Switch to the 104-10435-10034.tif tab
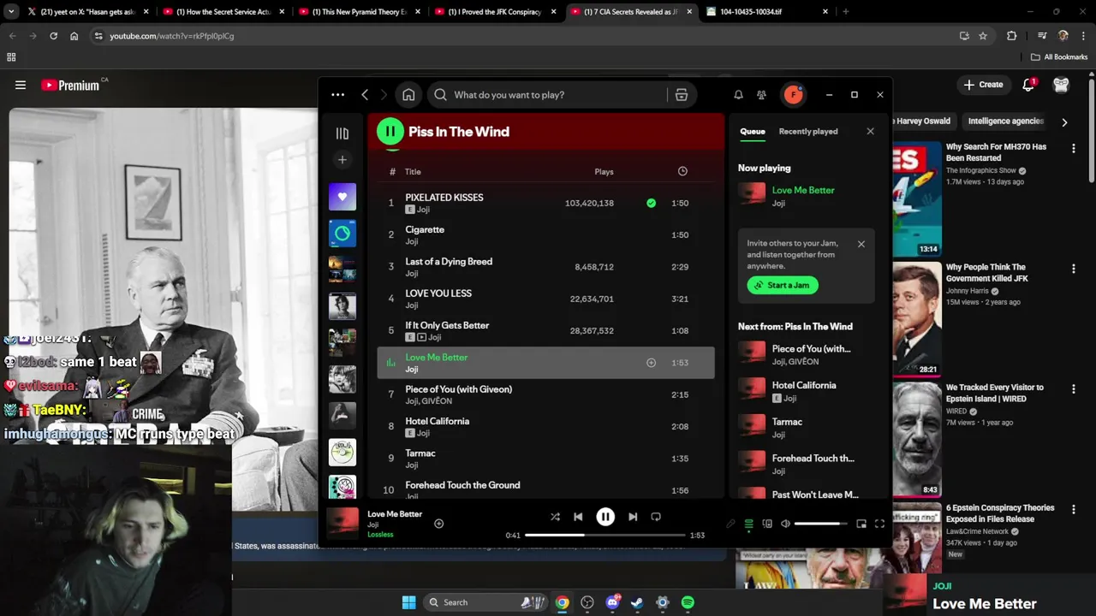The height and width of the screenshot is (616, 1096). coord(768,12)
